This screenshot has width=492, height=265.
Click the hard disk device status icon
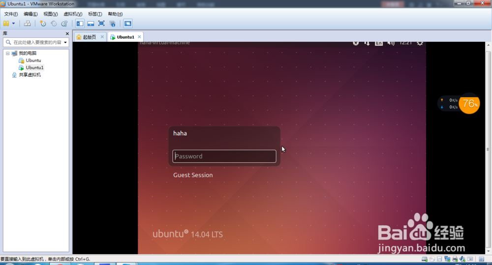click(425, 259)
